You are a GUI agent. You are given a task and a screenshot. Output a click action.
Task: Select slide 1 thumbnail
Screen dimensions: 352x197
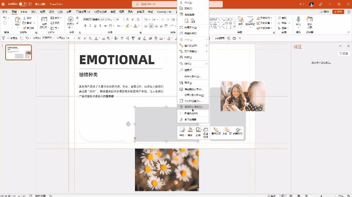coord(19,52)
